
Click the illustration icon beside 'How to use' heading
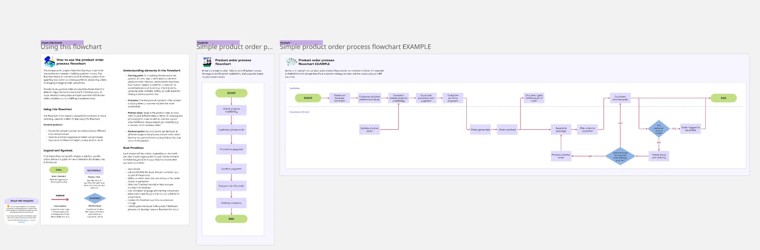(49, 62)
